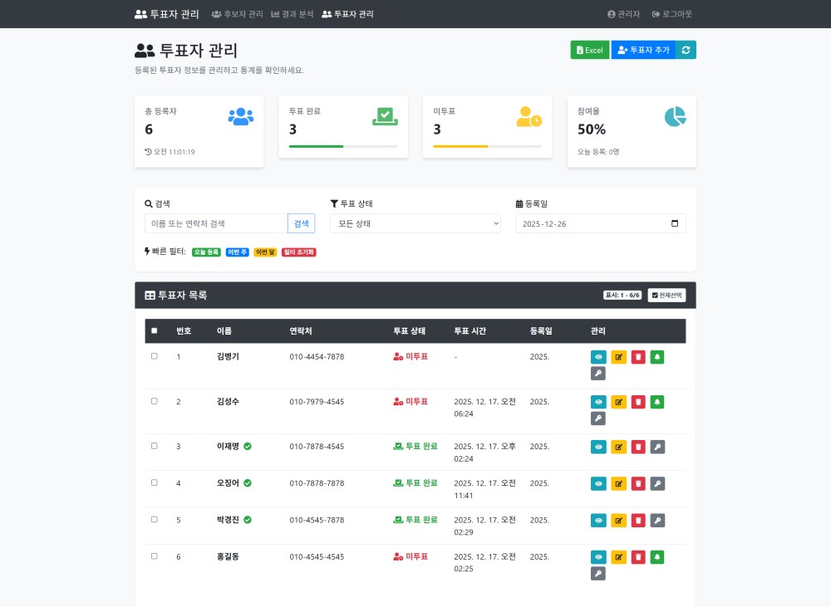Click the 등록일 date field
831x607 pixels.
coord(601,223)
